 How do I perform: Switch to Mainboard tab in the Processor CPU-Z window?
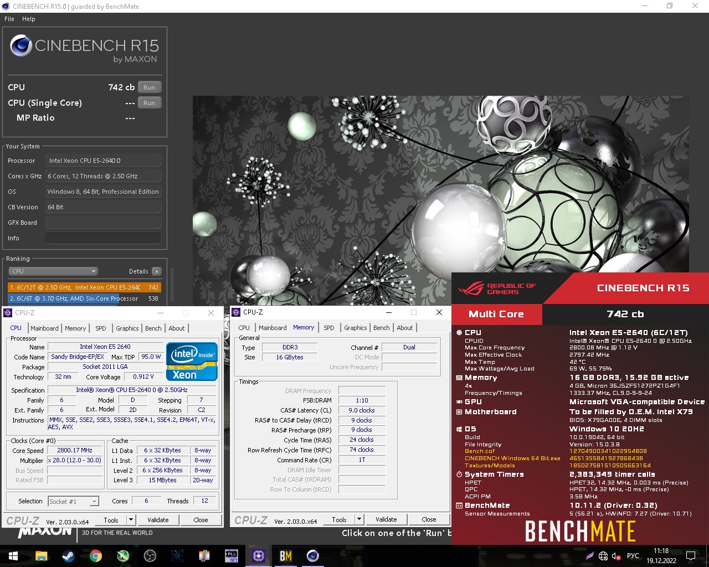[x=44, y=328]
